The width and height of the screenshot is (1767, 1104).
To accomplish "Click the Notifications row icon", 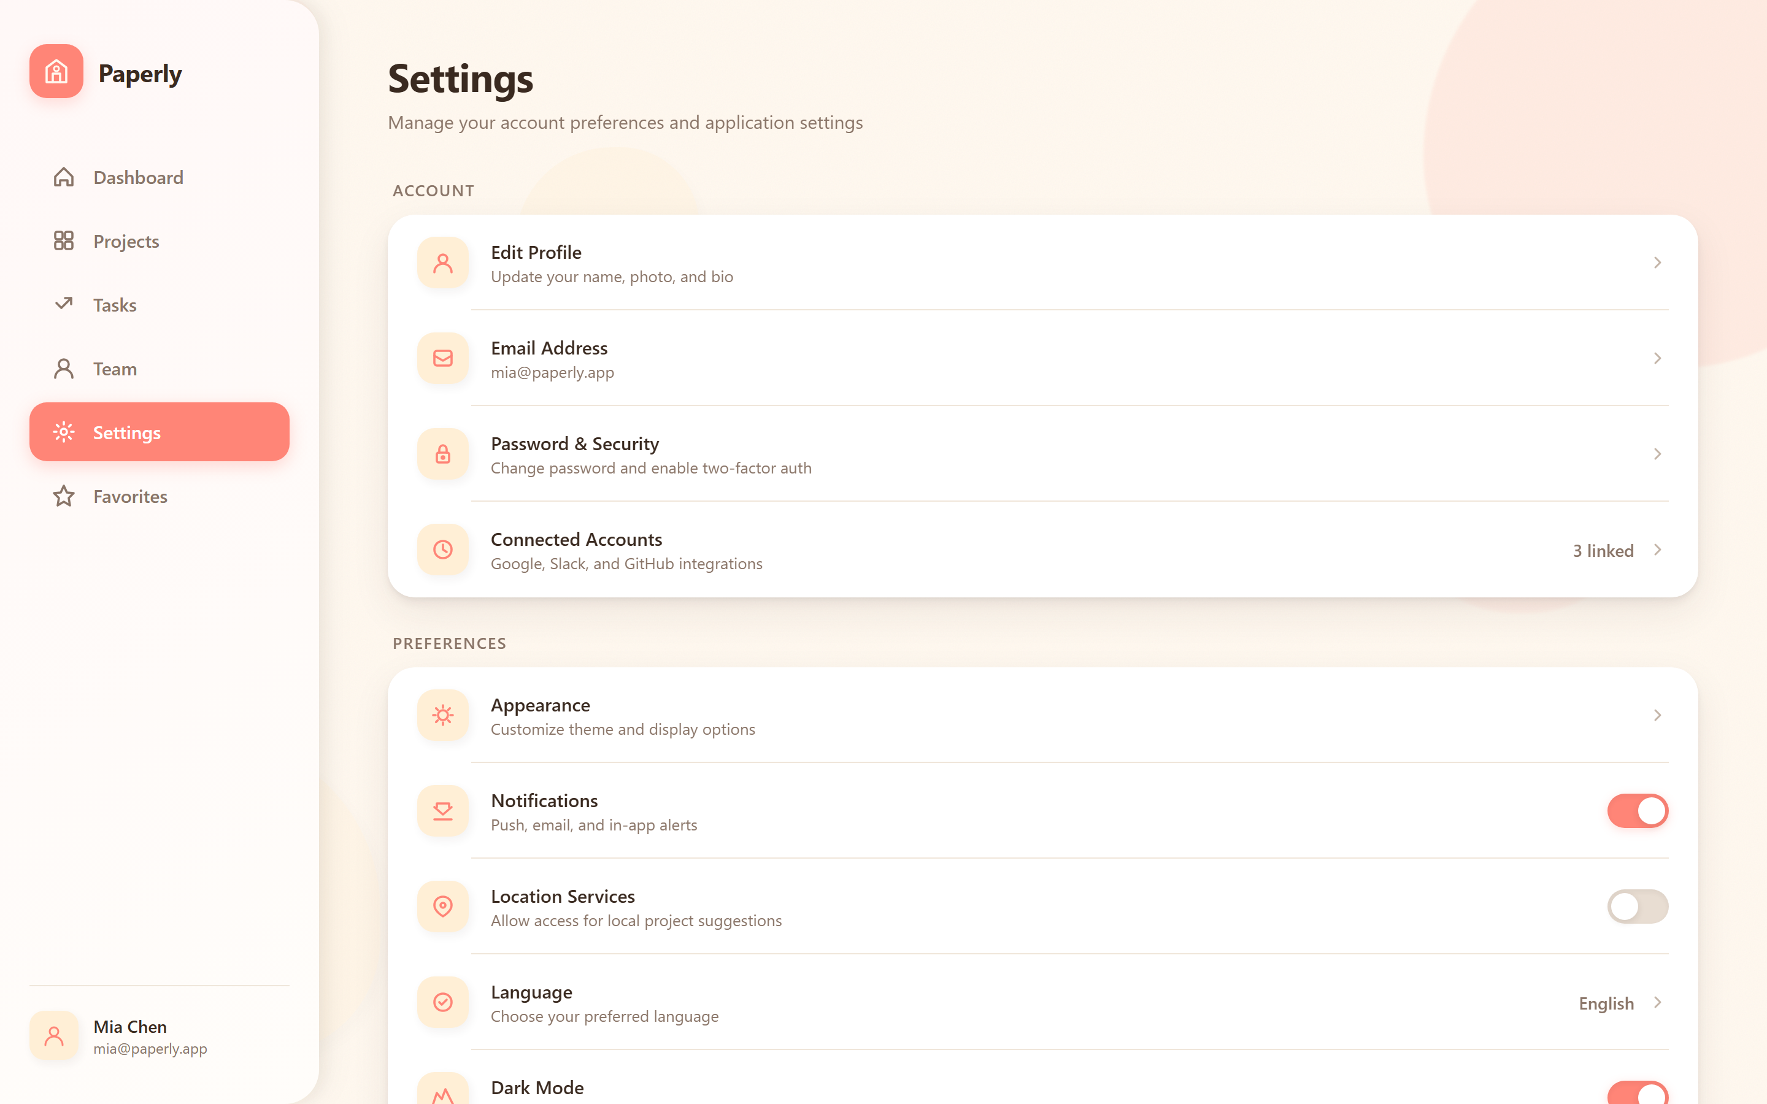I will pos(442,811).
